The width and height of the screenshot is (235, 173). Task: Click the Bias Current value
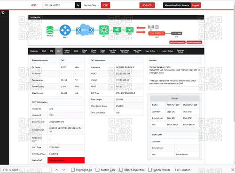(64, 93)
